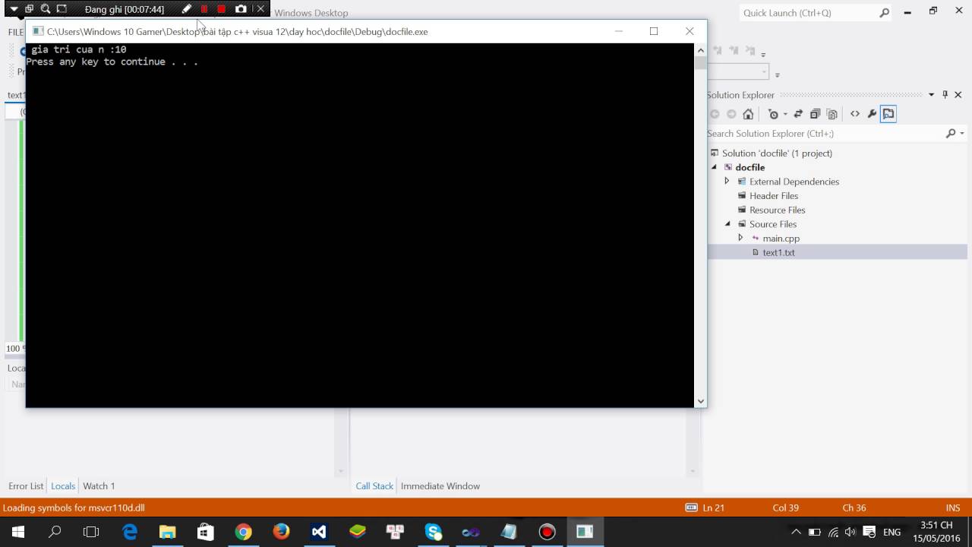
Task: Click console window scrollbar up arrow
Action: pyautogui.click(x=700, y=49)
